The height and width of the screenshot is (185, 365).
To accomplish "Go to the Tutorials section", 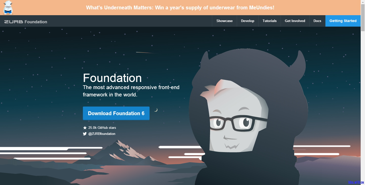I will pos(269,21).
